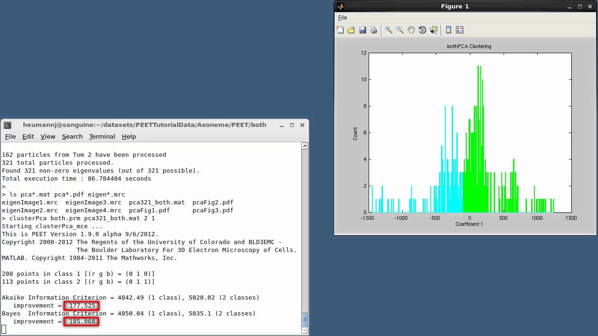598x336 pixels.
Task: Insert a legend via the toolbar icon
Action: pyautogui.click(x=460, y=30)
